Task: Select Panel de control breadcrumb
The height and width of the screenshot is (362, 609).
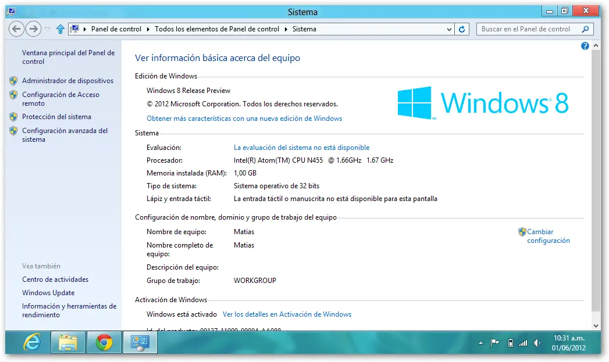Action: tap(116, 29)
